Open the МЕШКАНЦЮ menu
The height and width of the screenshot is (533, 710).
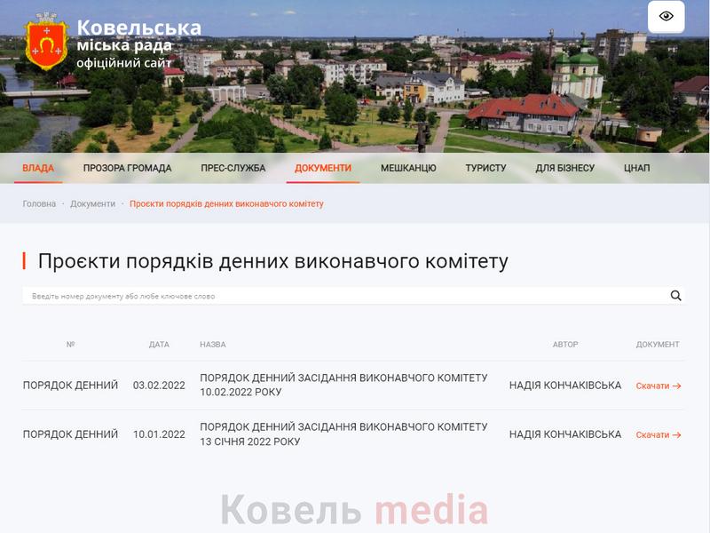tap(408, 168)
